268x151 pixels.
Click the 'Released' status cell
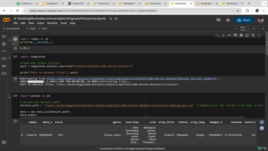182,135
